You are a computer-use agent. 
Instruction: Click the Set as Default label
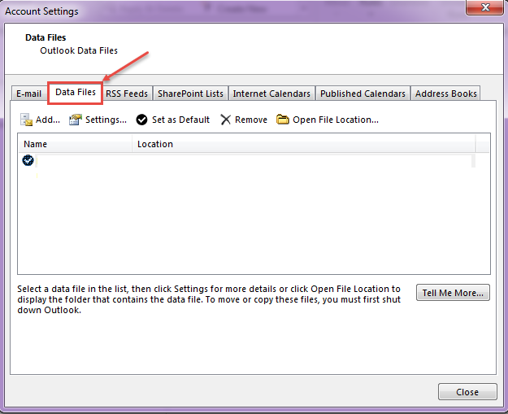(x=180, y=120)
